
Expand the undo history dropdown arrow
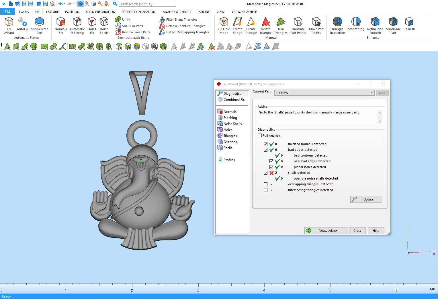[65, 4]
